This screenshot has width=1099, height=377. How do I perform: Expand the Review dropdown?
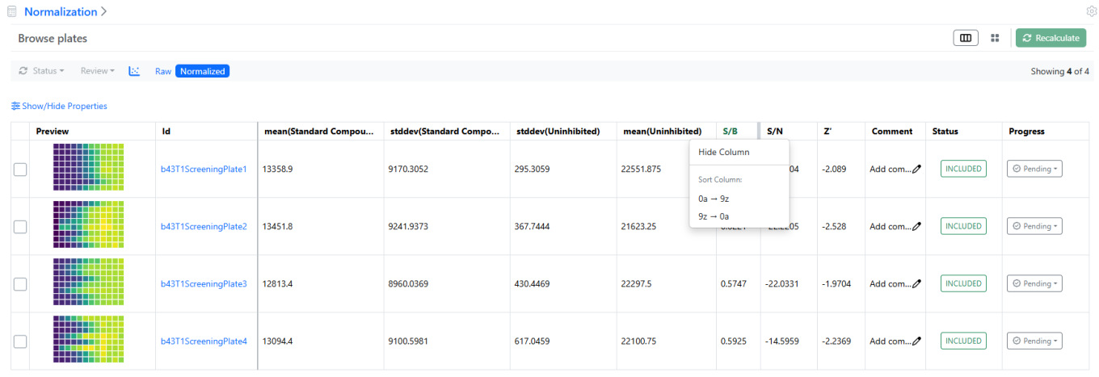point(97,71)
